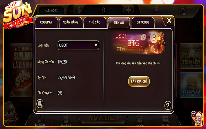Open the transaction history receipt icon

(40, 104)
